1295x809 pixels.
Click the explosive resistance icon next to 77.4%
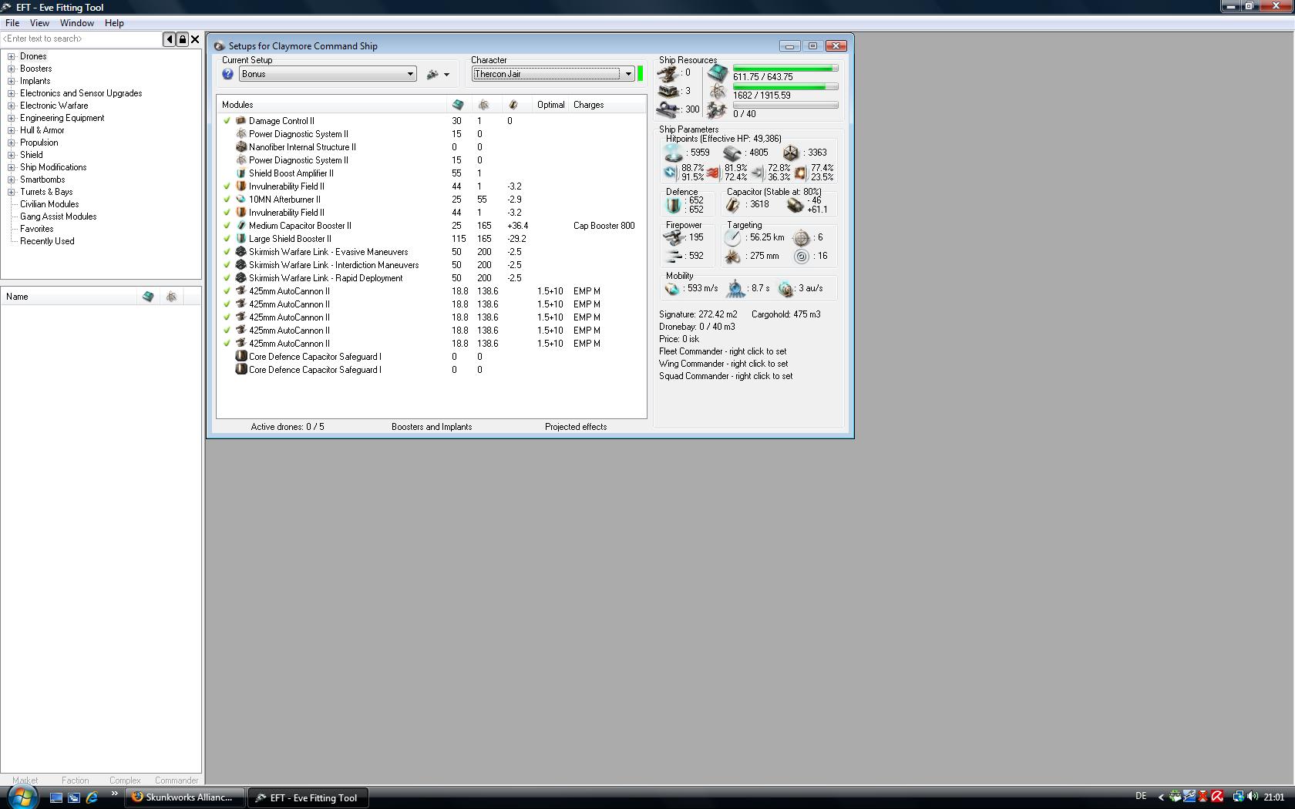800,173
